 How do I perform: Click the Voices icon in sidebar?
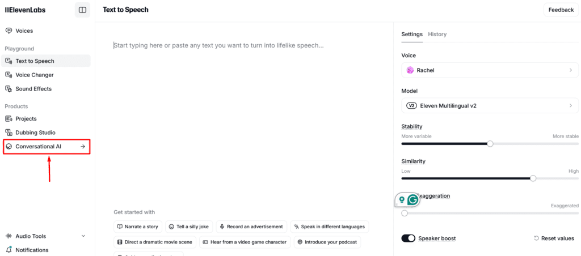tap(9, 31)
